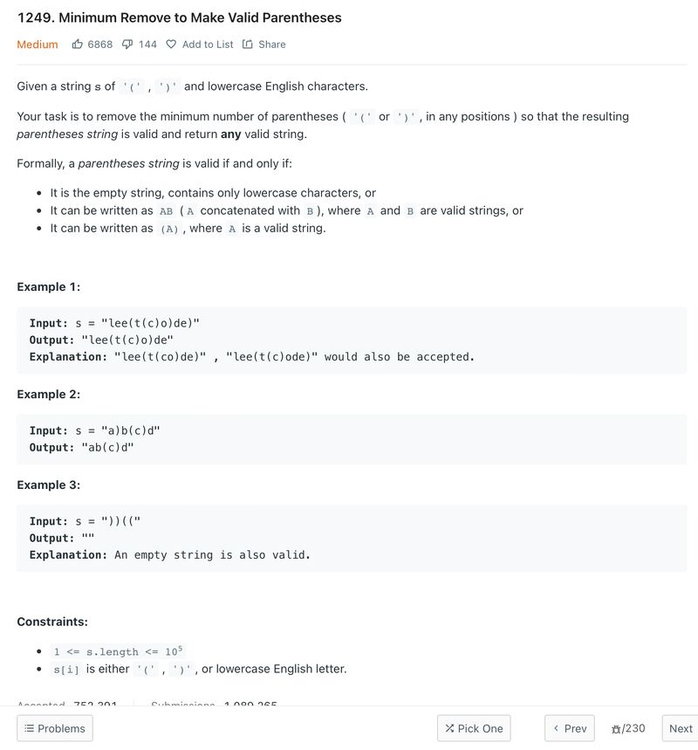Click the shuffle icon in Pick One

tap(449, 728)
